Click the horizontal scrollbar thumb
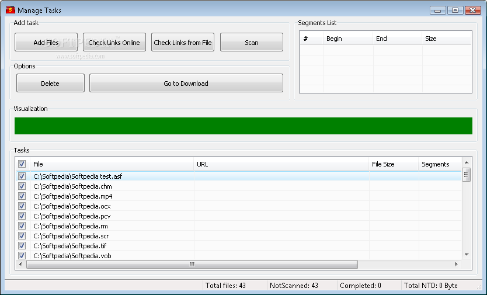Viewport: 487px width, 295px height. tap(192, 264)
